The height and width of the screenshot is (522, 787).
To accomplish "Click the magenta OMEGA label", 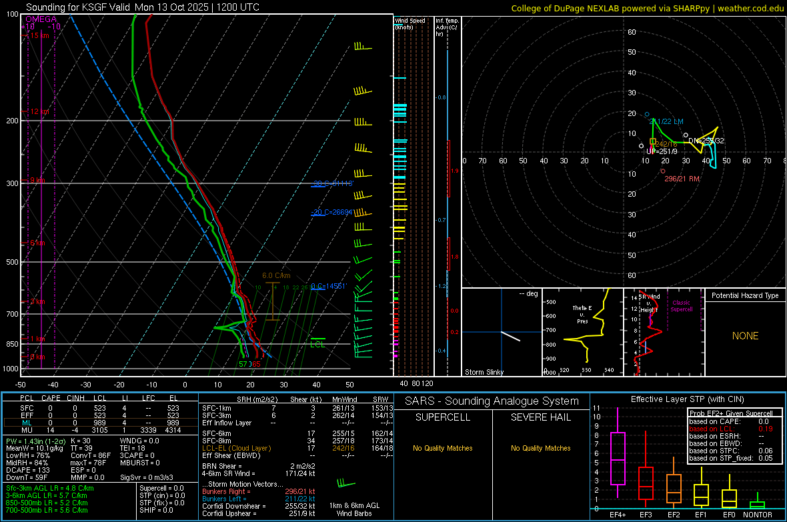I will (41, 19).
